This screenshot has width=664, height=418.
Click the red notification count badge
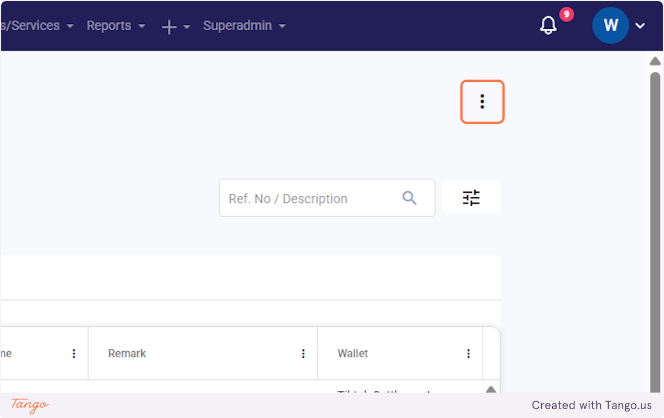click(566, 14)
